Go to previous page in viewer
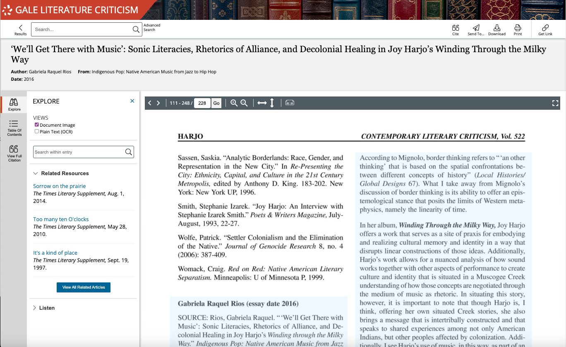 150,103
